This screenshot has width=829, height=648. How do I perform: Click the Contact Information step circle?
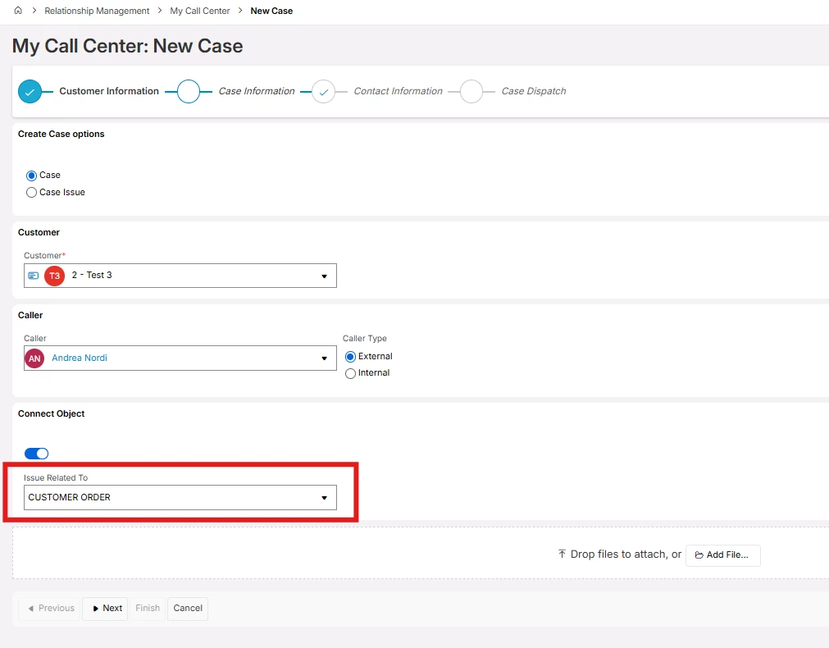click(x=323, y=92)
